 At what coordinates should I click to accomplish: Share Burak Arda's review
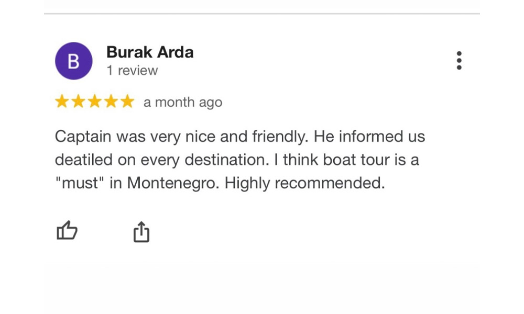[x=141, y=232]
